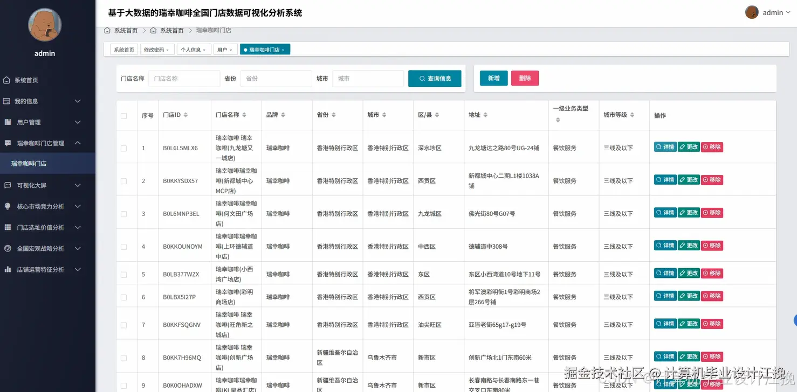This screenshot has width=797, height=392.
Task: Click 详情 for row B0L6L5MLX6
Action: click(665, 147)
